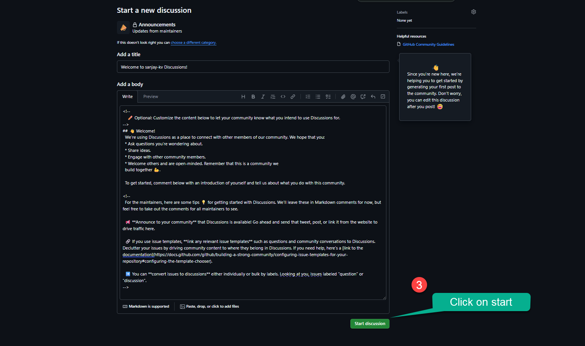Screen dimensions: 585x346
Task: Click the 'Add a body' label
Action: (x=130, y=84)
